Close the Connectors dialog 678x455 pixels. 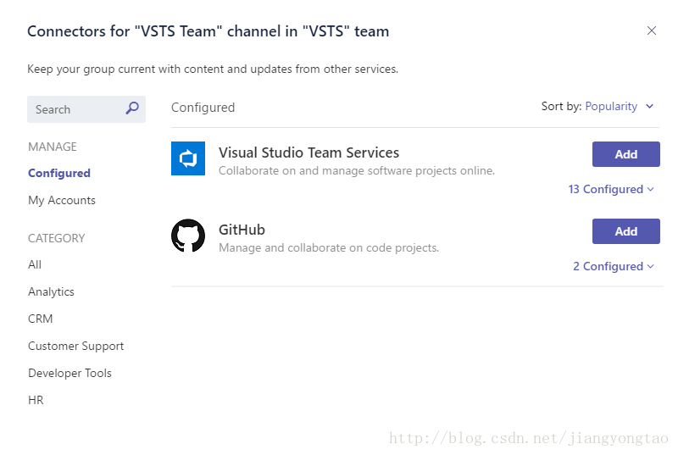point(651,31)
